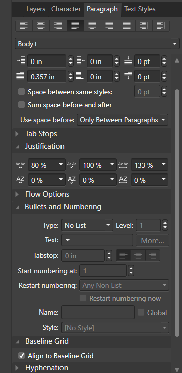The image size is (182, 373).
Task: Expand the Tab Stops section
Action: point(41,134)
